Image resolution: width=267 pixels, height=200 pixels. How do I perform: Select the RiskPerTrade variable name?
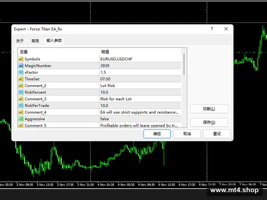coord(37,105)
